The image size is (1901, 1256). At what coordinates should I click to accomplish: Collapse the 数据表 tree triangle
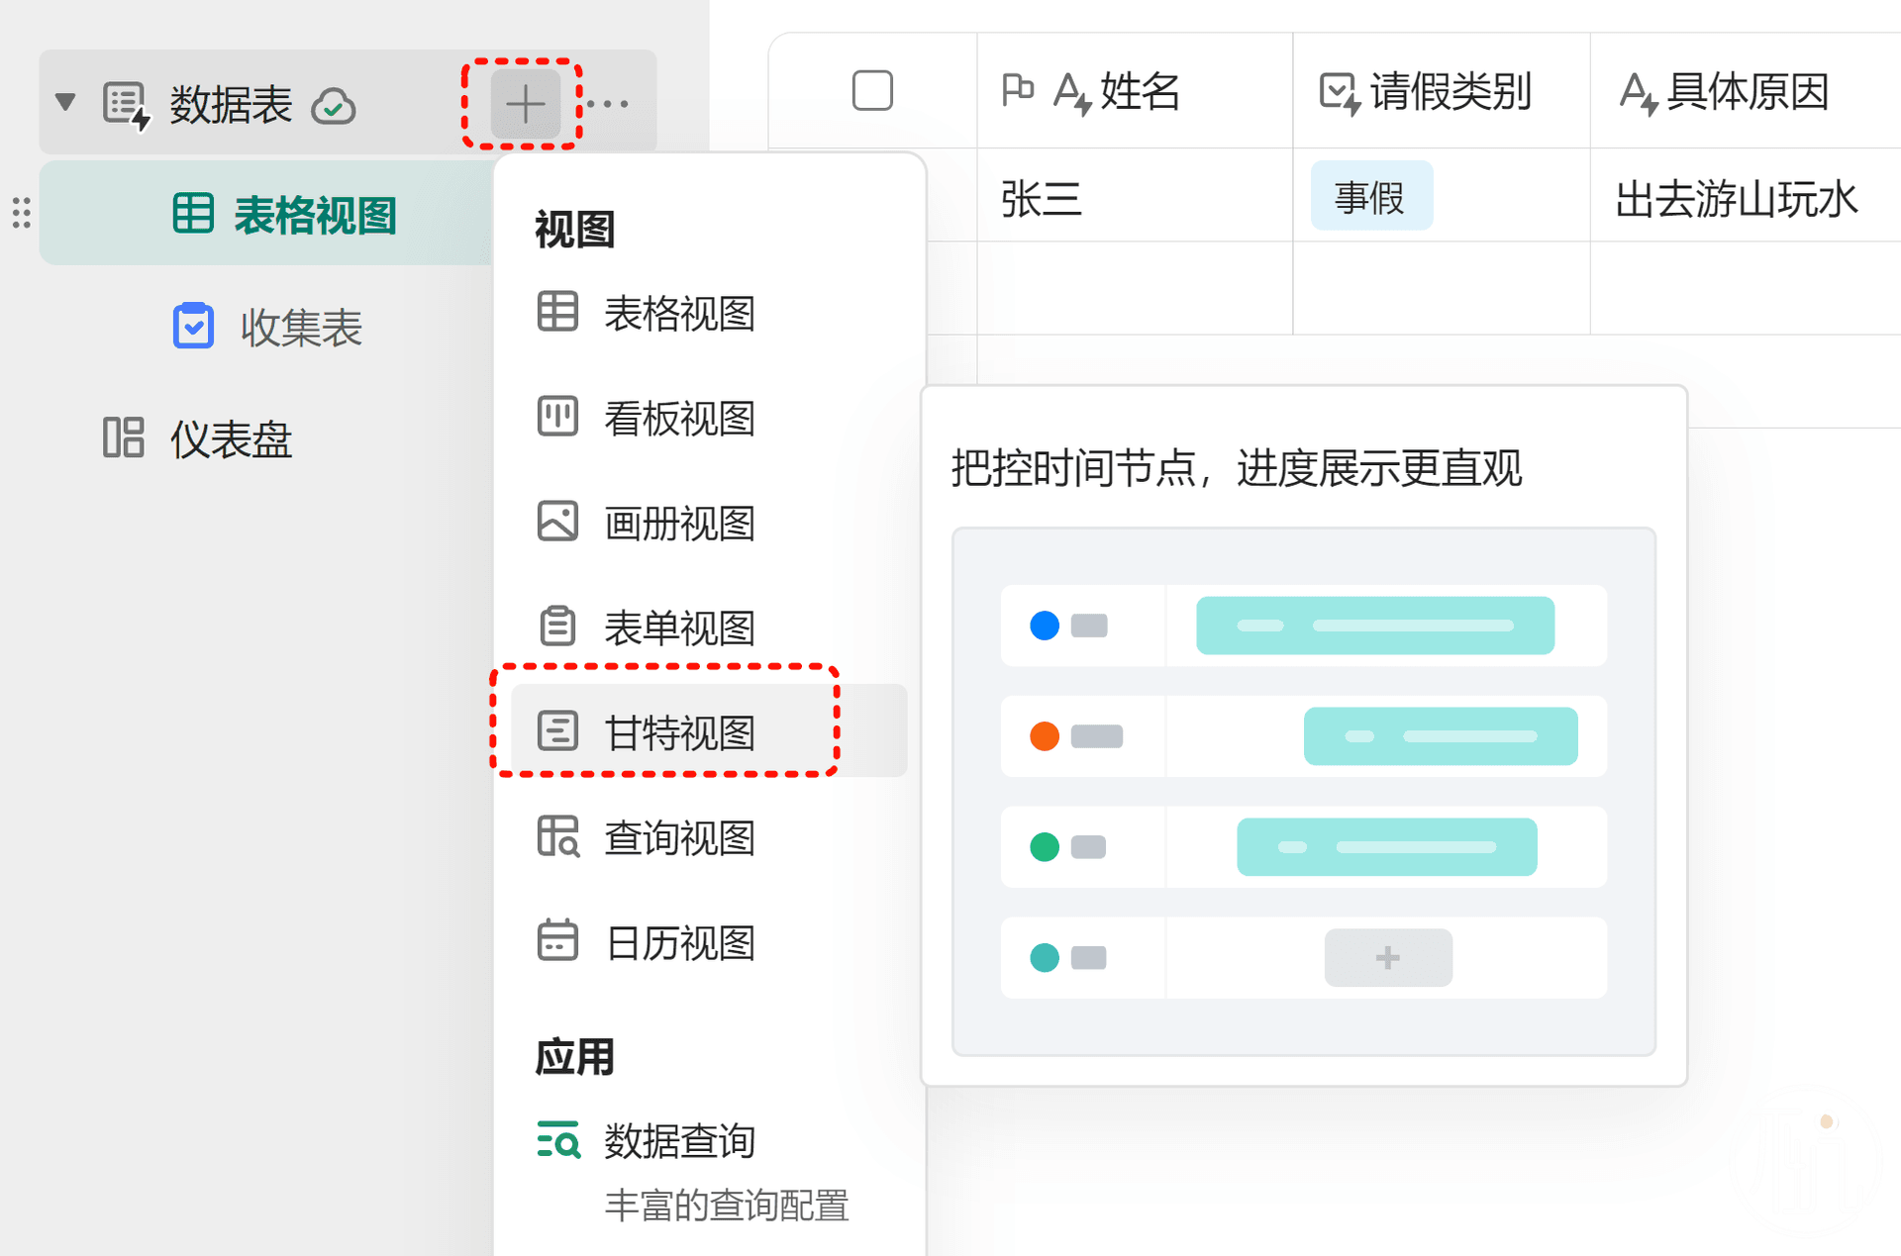tap(65, 102)
